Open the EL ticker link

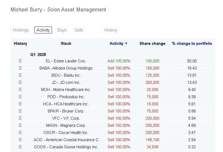click(48, 61)
